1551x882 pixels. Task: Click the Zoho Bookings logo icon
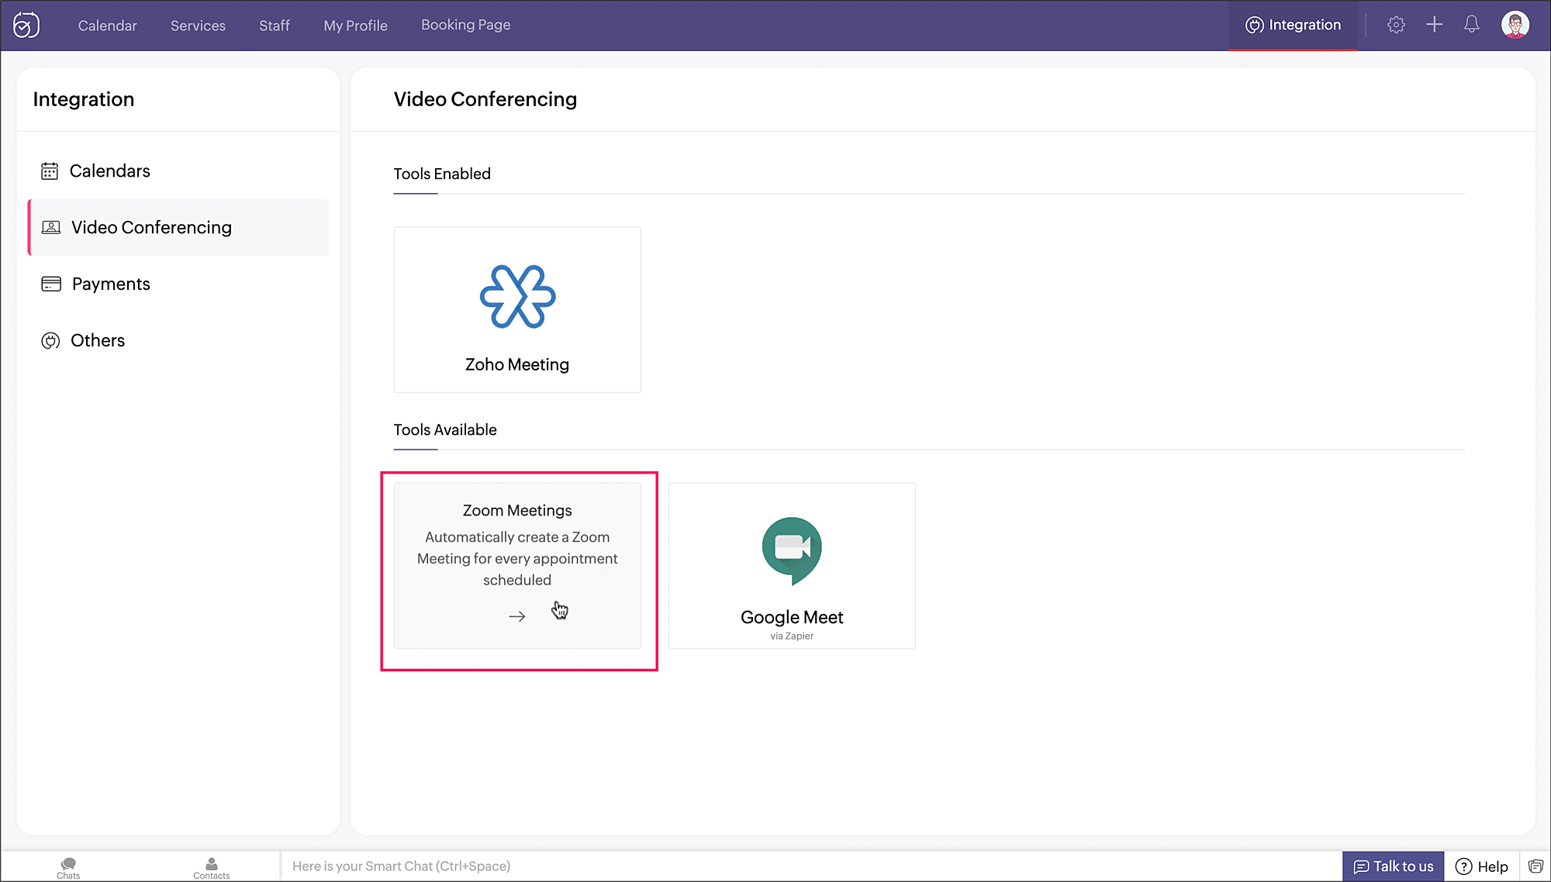pos(26,26)
